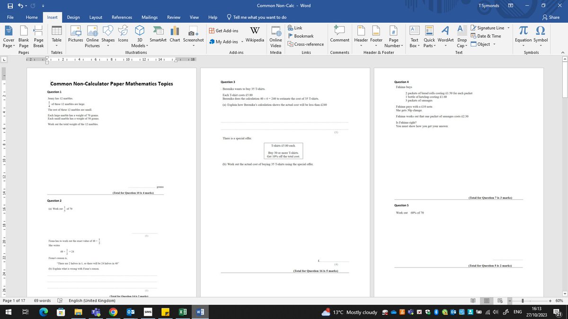Click English (United Kingdom) language indicator
The image size is (568, 319).
click(92, 301)
